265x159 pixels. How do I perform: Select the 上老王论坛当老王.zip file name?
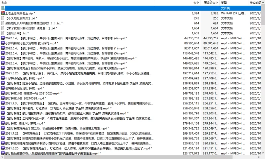[20, 13]
